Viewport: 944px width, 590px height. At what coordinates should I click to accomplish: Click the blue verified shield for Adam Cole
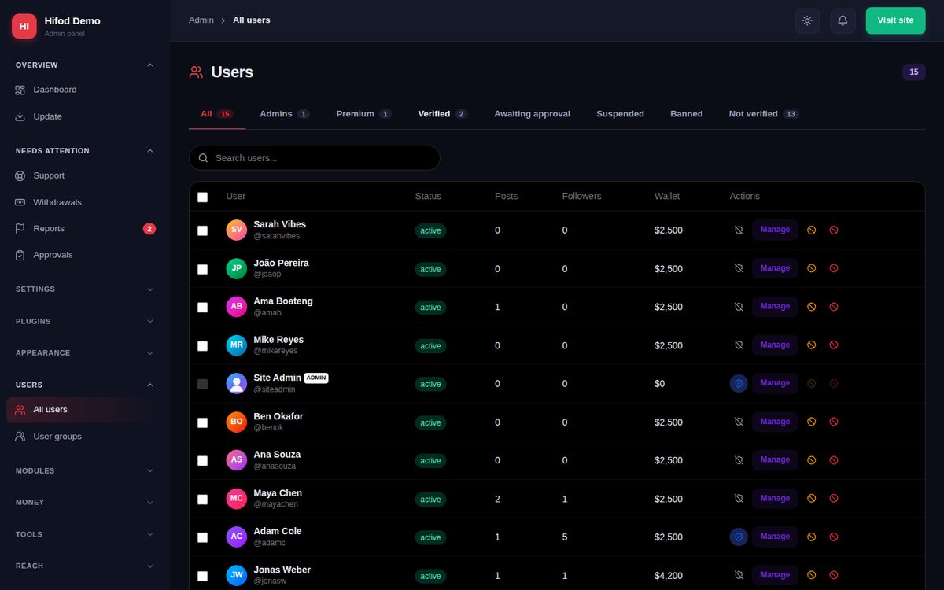click(x=739, y=537)
